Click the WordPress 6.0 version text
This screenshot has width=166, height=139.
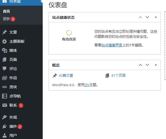(x=63, y=85)
